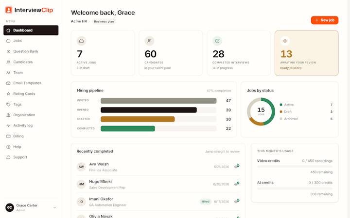Expand the Grace Carter account chevron
This screenshot has width=350, height=218.
click(54, 207)
